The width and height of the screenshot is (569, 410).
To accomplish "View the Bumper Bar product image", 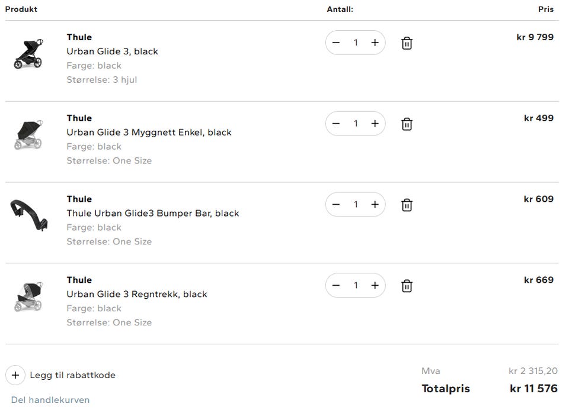I will click(28, 215).
